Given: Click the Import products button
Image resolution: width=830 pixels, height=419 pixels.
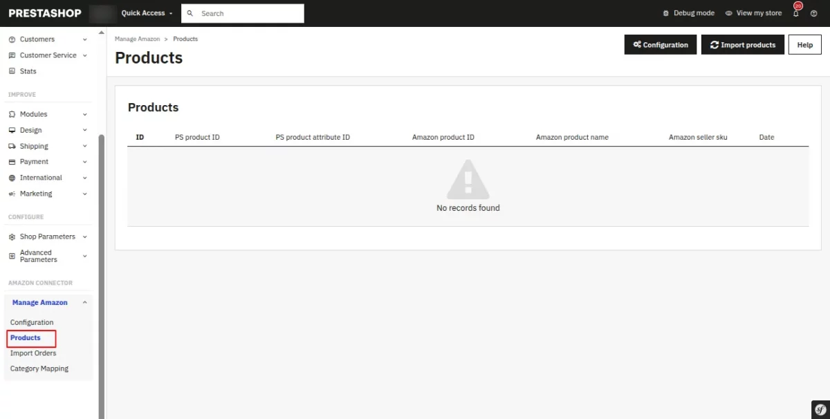Looking at the screenshot, I should pos(742,44).
